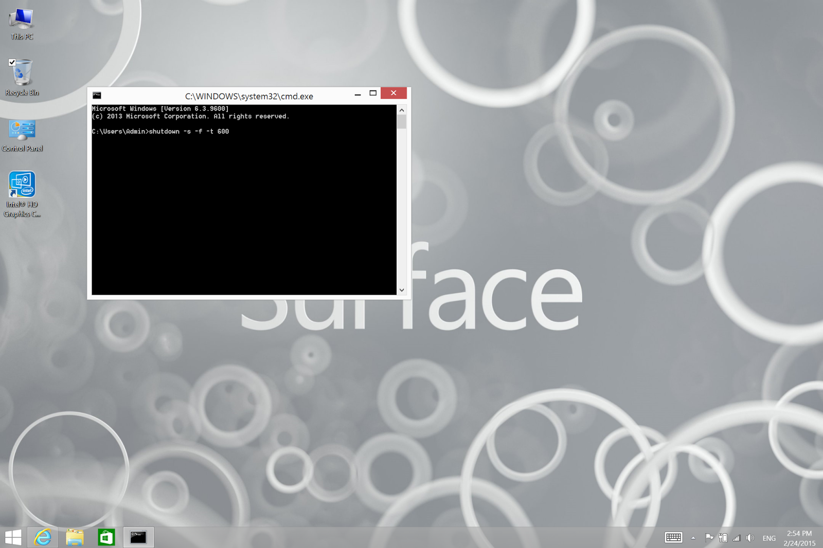Click the cmd scrollbar down arrow

tap(402, 290)
